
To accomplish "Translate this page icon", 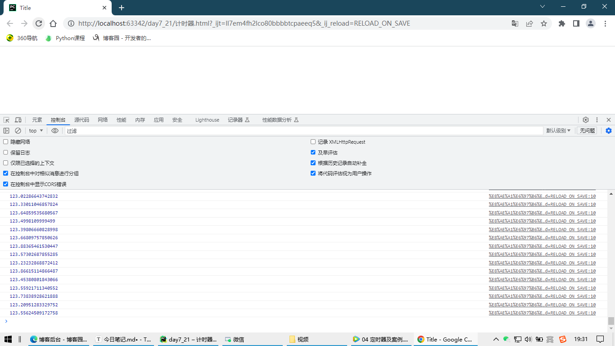I will [515, 23].
